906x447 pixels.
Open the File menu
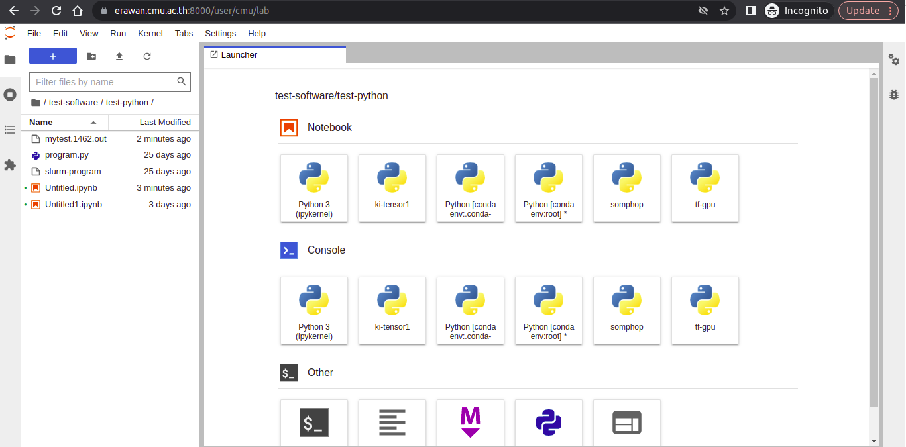[34, 34]
